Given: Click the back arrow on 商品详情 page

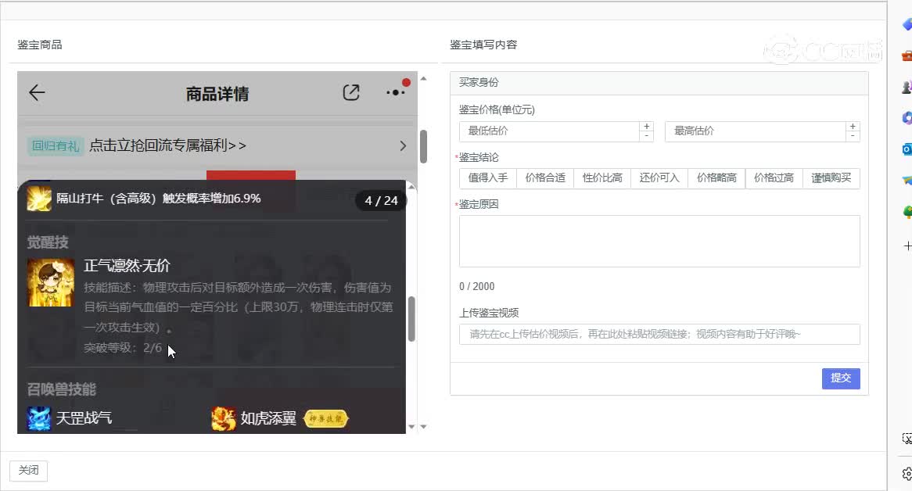Looking at the screenshot, I should (x=36, y=92).
